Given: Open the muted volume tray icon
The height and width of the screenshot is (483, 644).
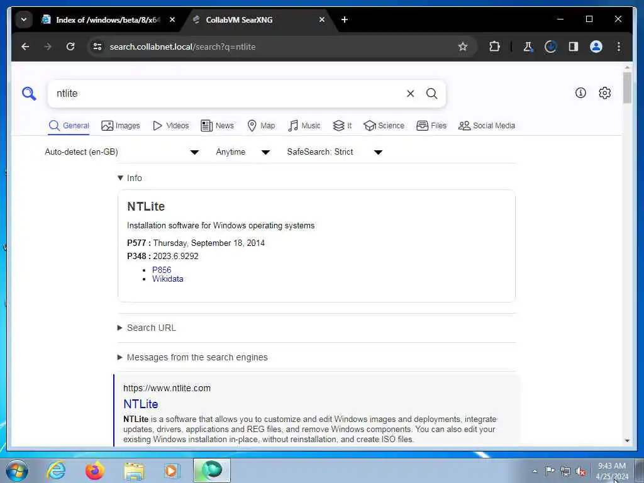Looking at the screenshot, I should 580,472.
